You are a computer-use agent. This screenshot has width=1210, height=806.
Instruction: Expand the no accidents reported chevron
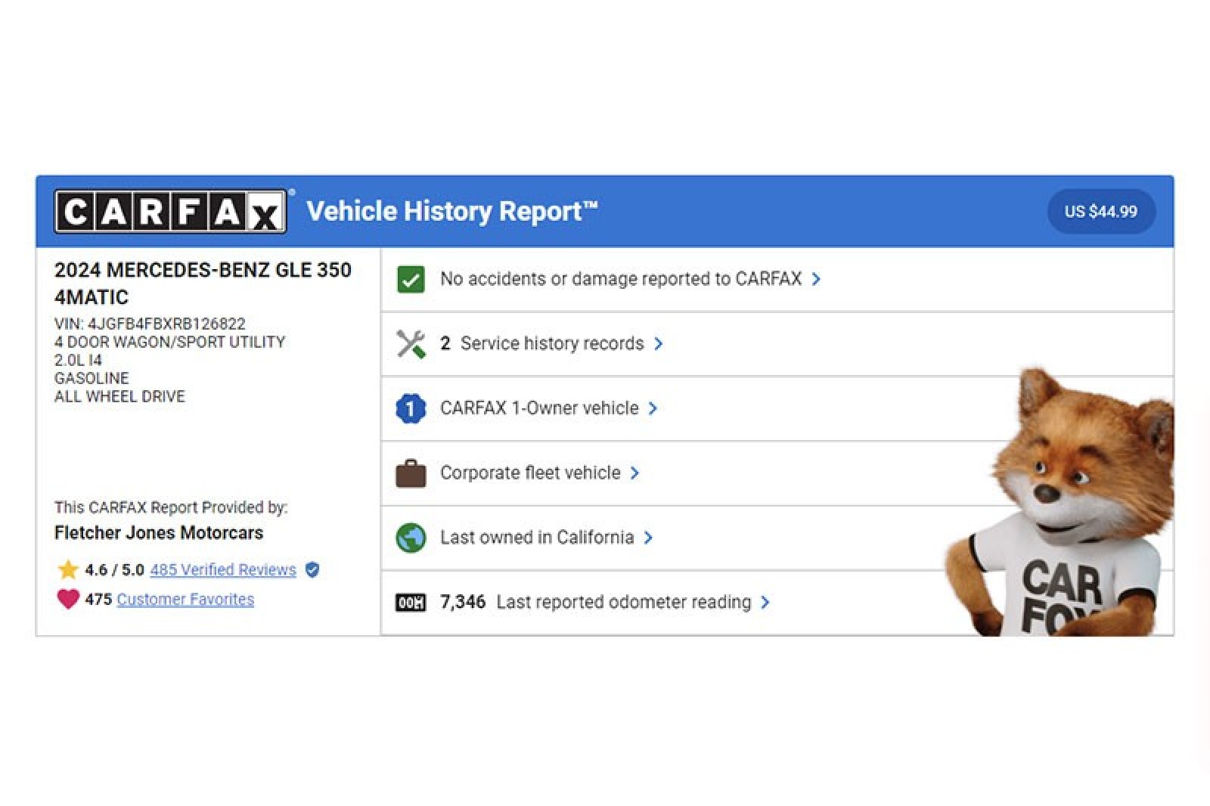click(816, 279)
